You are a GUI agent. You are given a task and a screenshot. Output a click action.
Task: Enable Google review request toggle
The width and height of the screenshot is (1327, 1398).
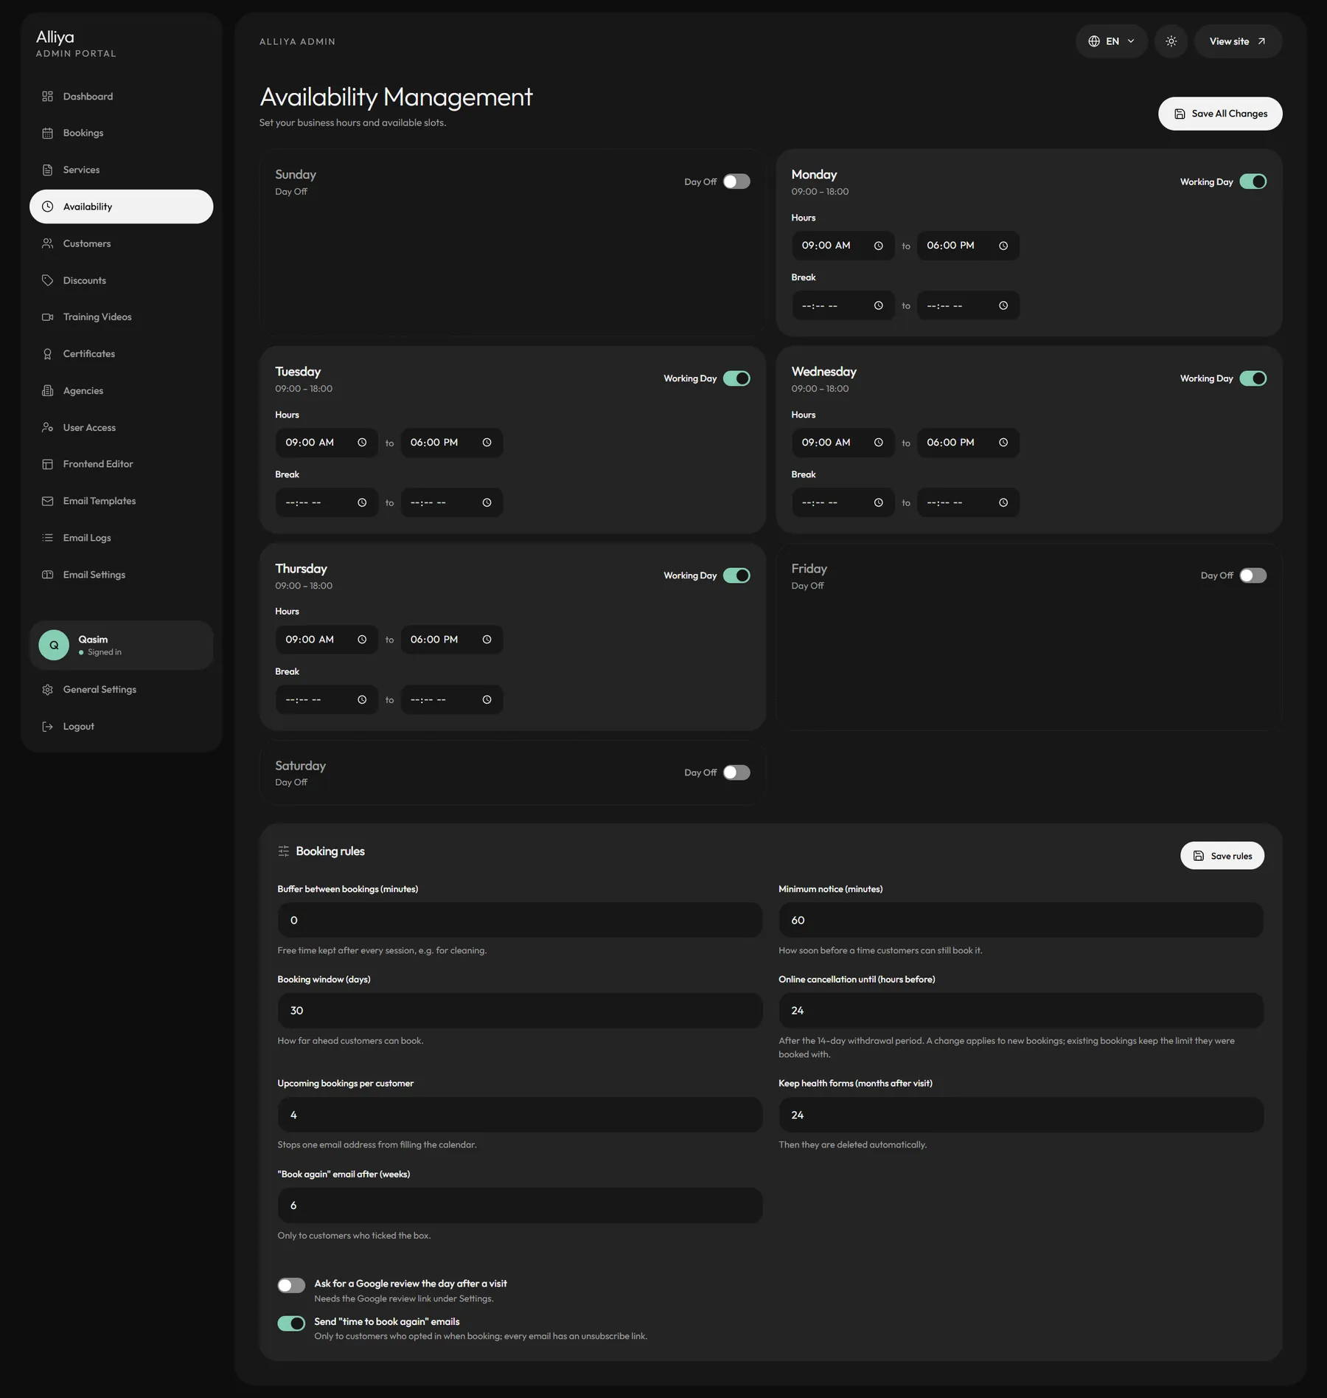pos(291,1285)
